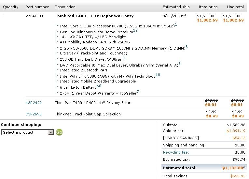Image resolution: width=249 pixels, height=179 pixels.
Task: Open footnote 5 after DVD Recordable line
Action: 179,64
